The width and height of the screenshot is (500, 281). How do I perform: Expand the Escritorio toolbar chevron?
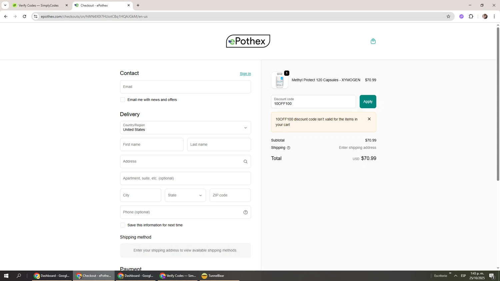(450, 274)
